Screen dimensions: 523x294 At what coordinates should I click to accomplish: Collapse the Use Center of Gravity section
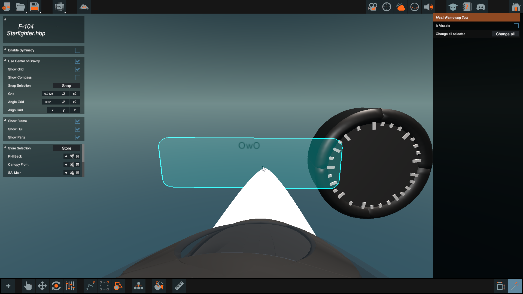tap(5, 60)
